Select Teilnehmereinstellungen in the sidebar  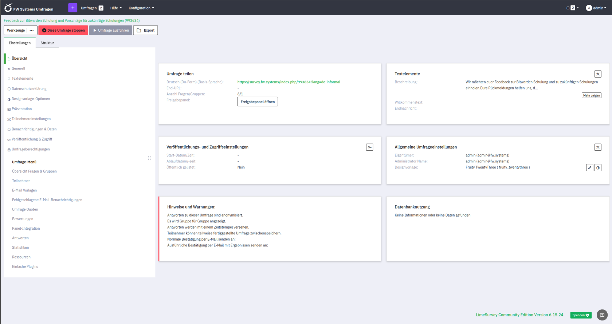tap(31, 119)
